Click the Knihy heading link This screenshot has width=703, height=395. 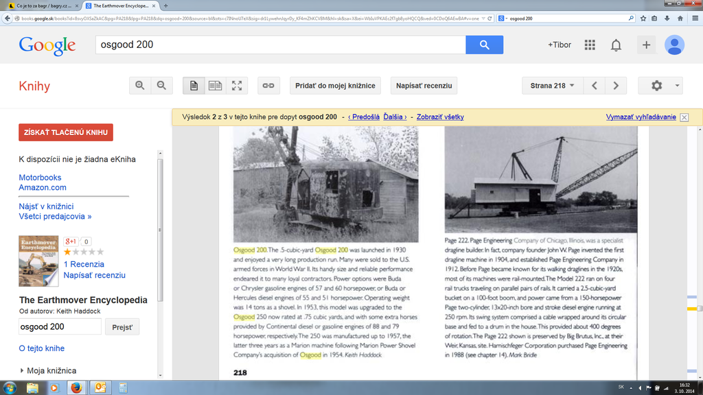click(34, 86)
